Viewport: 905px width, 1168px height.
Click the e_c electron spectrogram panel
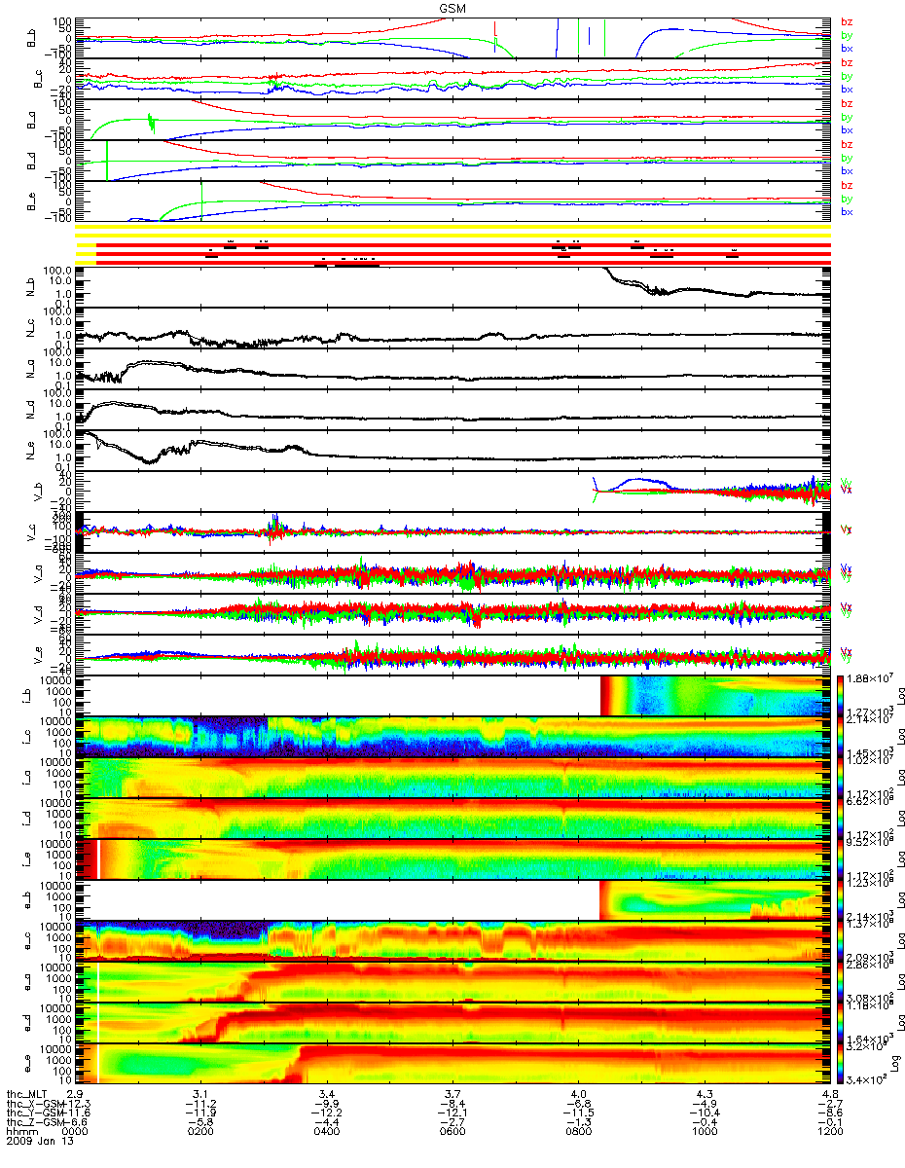(453, 941)
